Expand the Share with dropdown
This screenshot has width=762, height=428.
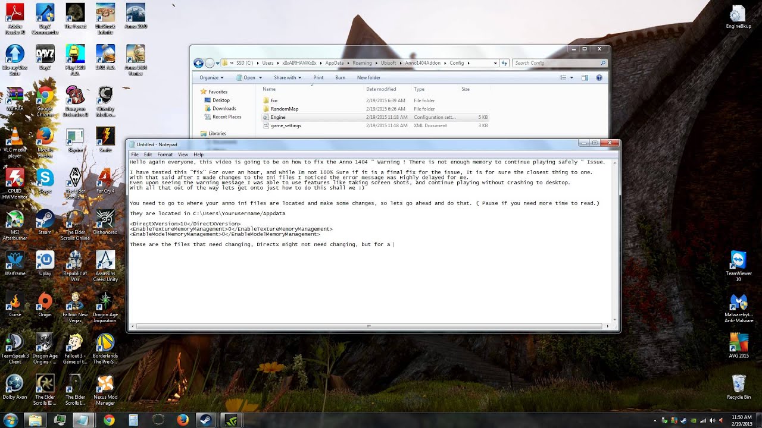[x=287, y=77]
